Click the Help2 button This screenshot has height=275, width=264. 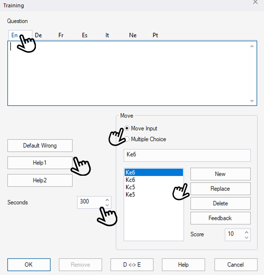tap(40, 181)
